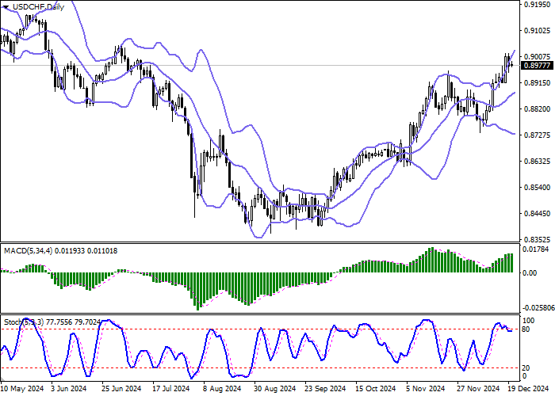Click the 8 Aug 2024 date label
Image resolution: width=555 pixels, height=396 pixels.
click(x=221, y=389)
